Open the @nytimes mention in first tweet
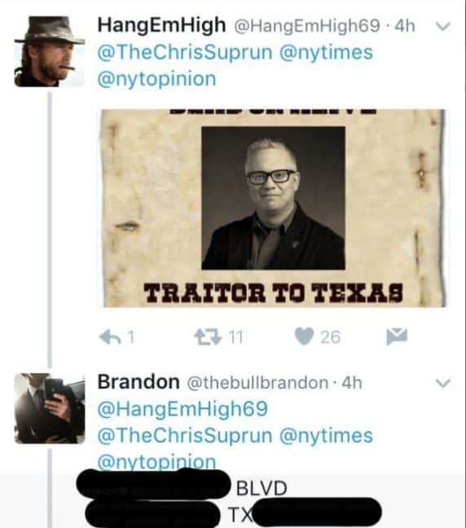 (326, 54)
